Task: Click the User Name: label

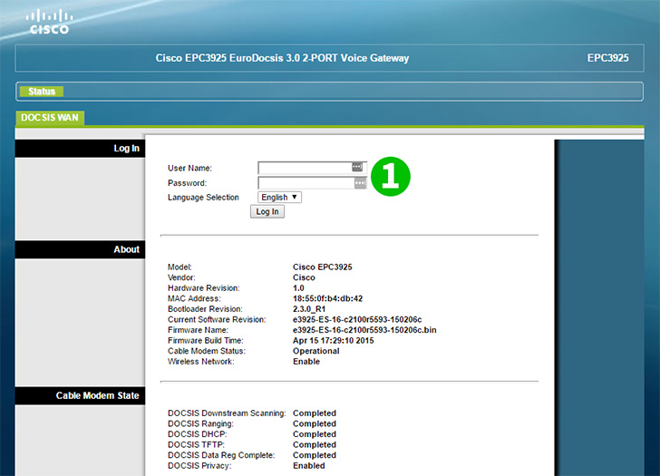Action: click(x=189, y=169)
